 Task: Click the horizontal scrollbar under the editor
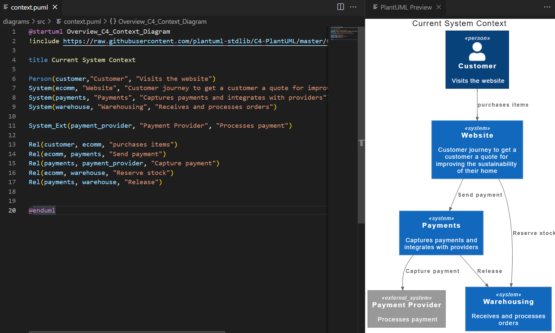pyautogui.click(x=127, y=332)
